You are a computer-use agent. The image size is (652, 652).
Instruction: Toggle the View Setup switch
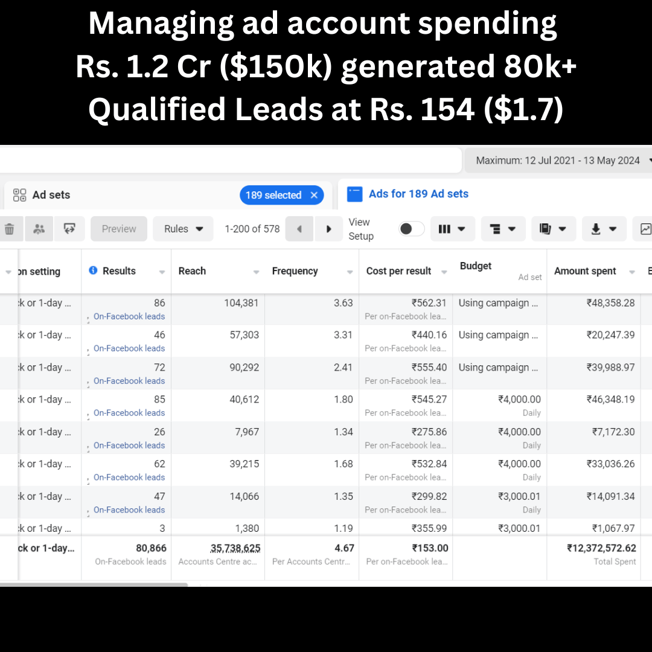coord(412,229)
